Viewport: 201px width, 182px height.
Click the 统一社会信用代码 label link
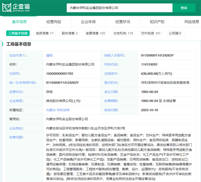click(x=22, y=83)
